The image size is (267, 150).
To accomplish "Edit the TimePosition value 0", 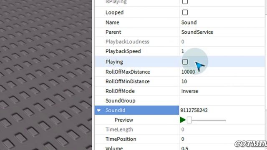I will [183, 139].
